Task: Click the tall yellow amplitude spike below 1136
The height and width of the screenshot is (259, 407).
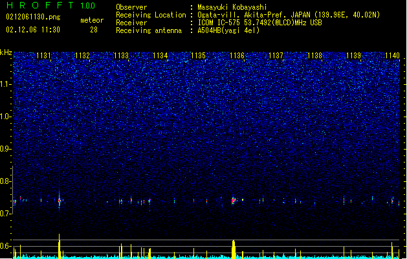Action: click(x=234, y=249)
